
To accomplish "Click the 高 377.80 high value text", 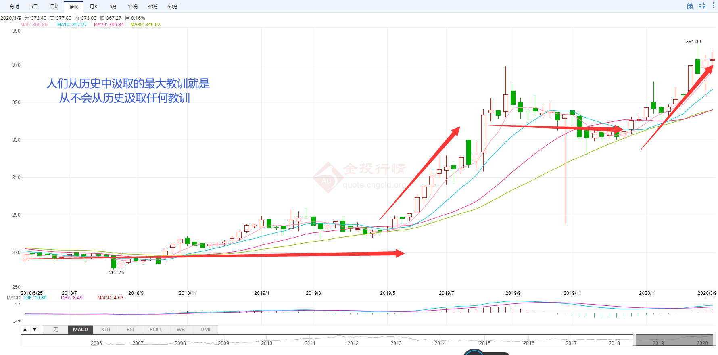I will tap(61, 18).
